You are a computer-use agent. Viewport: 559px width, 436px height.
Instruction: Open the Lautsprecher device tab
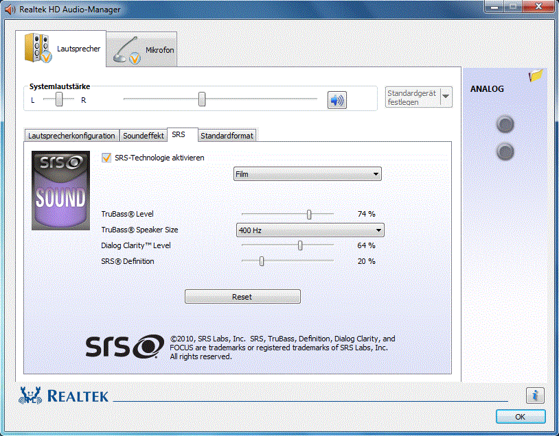pyautogui.click(x=61, y=49)
